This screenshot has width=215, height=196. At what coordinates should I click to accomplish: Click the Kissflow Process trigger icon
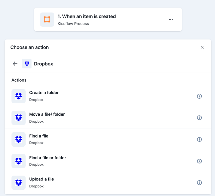point(47,19)
